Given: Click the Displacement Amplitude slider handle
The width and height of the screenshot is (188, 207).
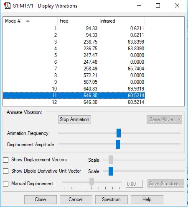Looking at the screenshot, I should [118, 144].
